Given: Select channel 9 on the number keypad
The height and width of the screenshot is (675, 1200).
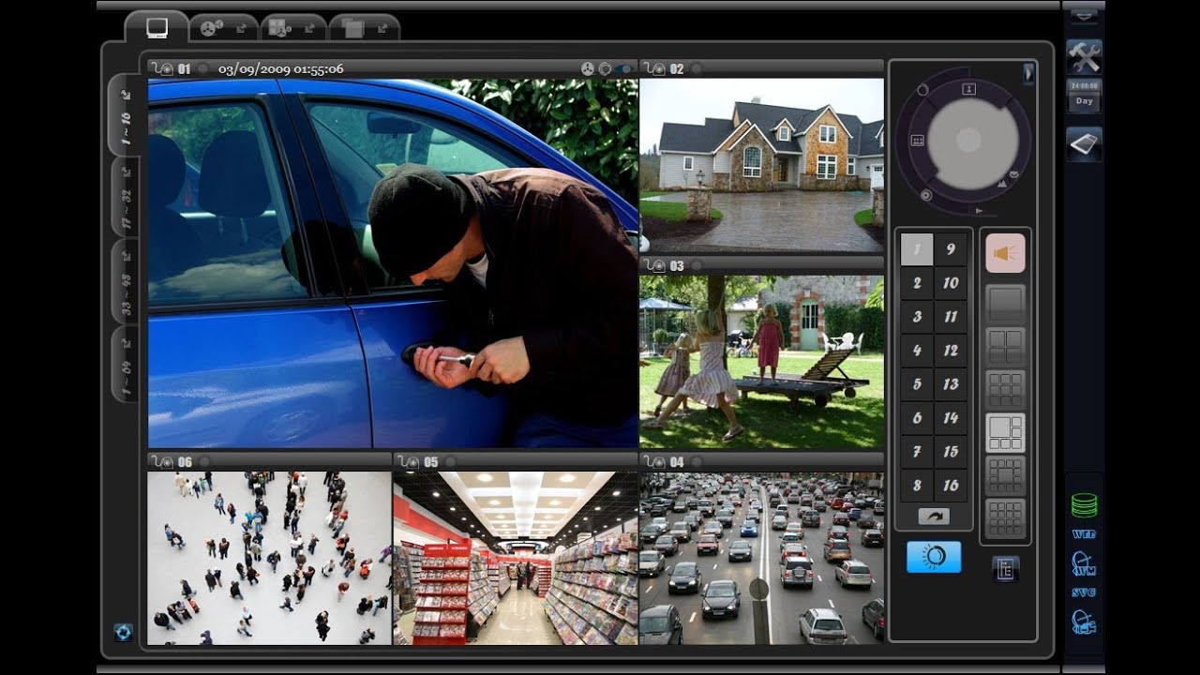Looking at the screenshot, I should pyautogui.click(x=951, y=249).
